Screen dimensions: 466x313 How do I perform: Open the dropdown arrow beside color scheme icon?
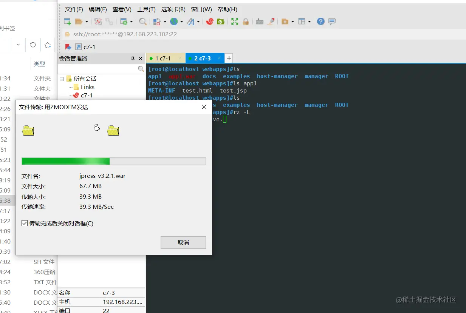pos(165,22)
